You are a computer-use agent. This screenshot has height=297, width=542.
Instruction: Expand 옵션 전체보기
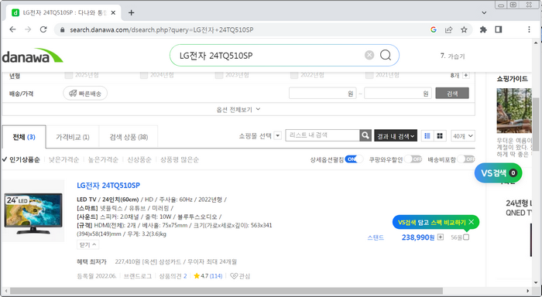tap(238, 110)
